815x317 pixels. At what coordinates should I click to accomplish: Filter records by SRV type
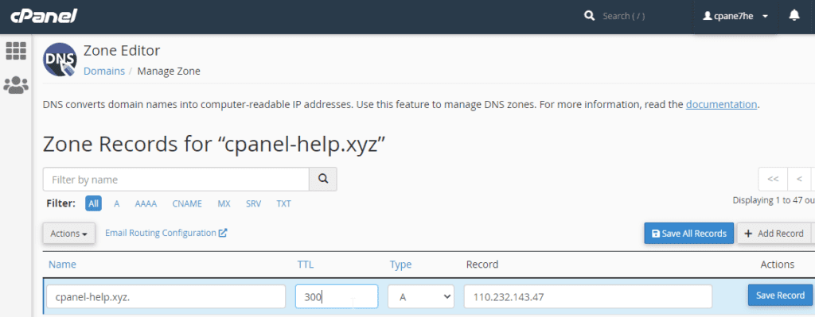pyautogui.click(x=254, y=203)
